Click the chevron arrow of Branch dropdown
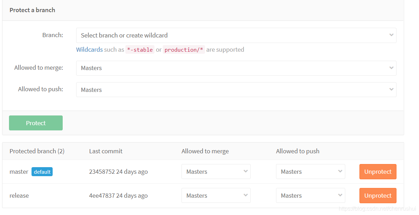This screenshot has width=419, height=215. [x=391, y=35]
